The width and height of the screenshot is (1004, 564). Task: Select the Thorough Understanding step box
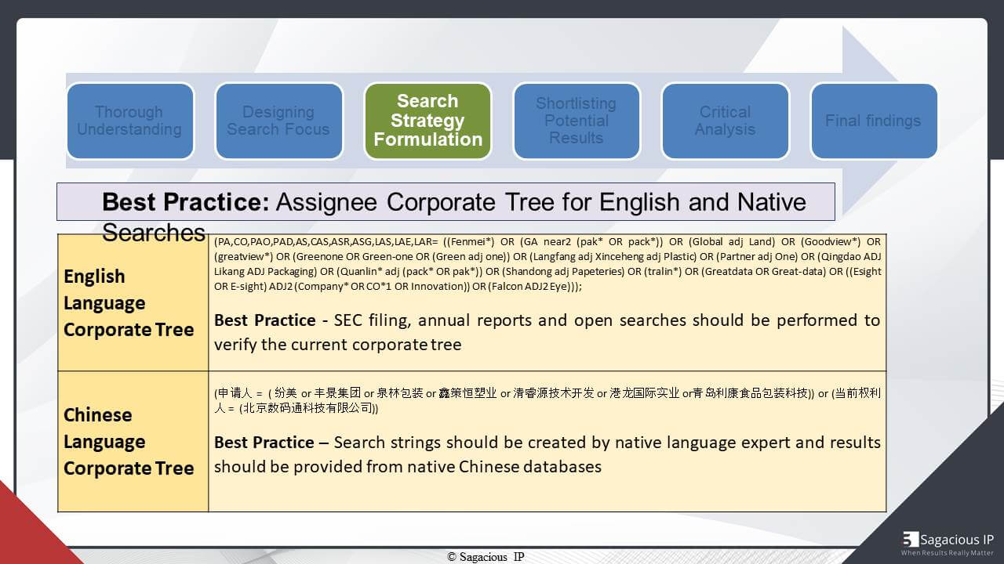tap(129, 121)
